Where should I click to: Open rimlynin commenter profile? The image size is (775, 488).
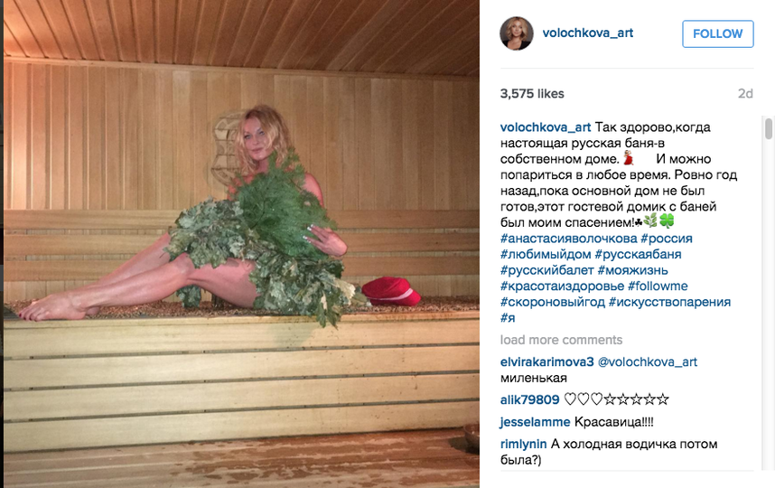[x=523, y=444]
